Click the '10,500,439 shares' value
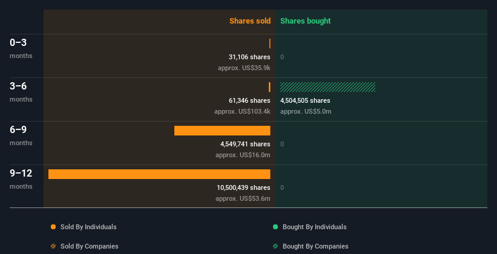The width and height of the screenshot is (497, 254). [243, 187]
